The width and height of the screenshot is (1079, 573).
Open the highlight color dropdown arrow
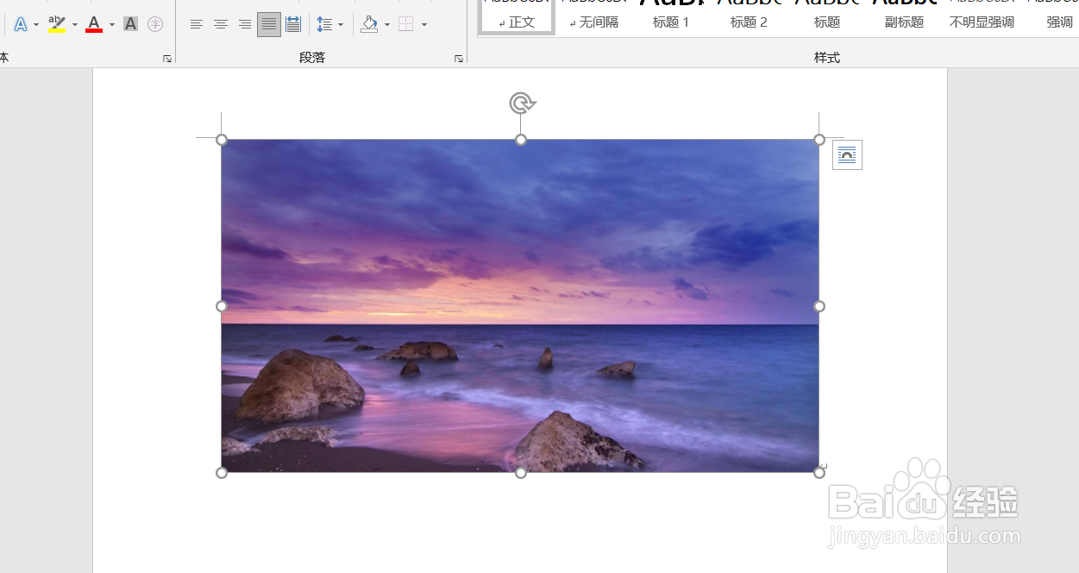tap(75, 25)
